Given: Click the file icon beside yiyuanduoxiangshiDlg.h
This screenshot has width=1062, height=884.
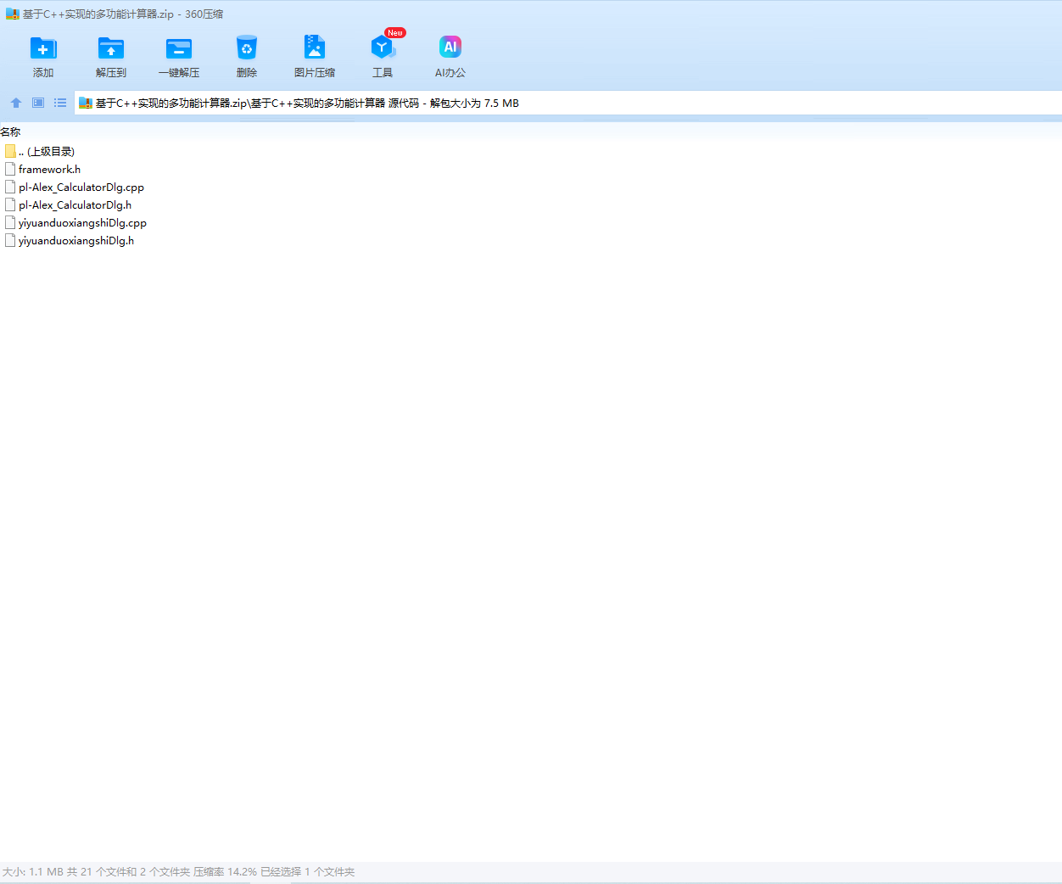Looking at the screenshot, I should click(x=10, y=240).
